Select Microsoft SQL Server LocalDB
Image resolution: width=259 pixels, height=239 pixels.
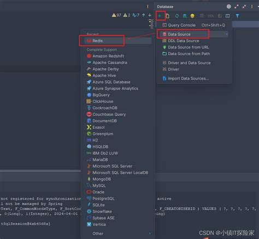click(x=118, y=173)
